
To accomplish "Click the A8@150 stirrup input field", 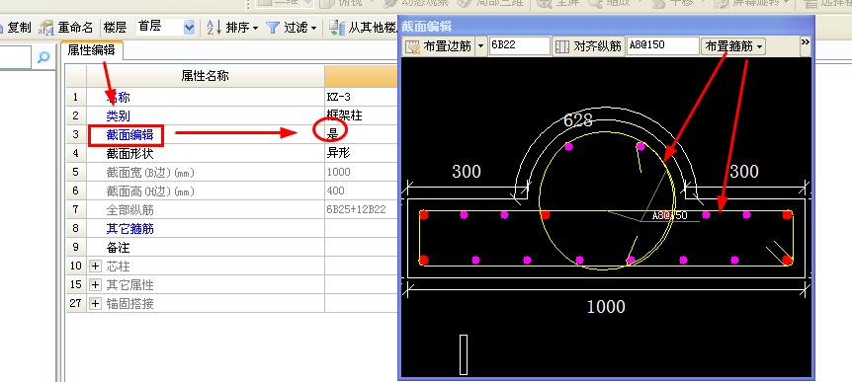I will click(x=662, y=46).
